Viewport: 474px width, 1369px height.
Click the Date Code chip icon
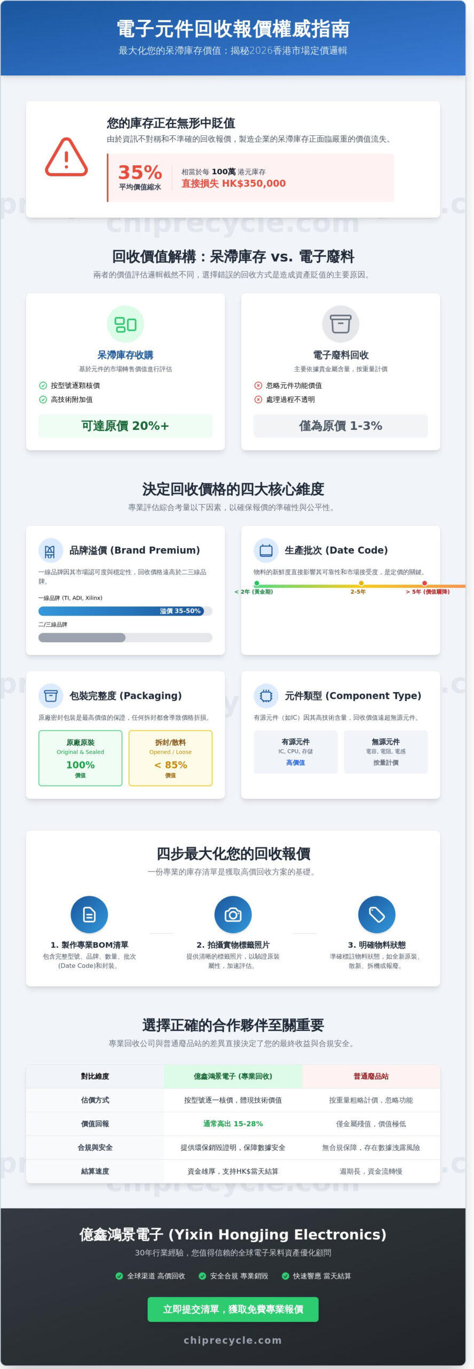(x=266, y=550)
